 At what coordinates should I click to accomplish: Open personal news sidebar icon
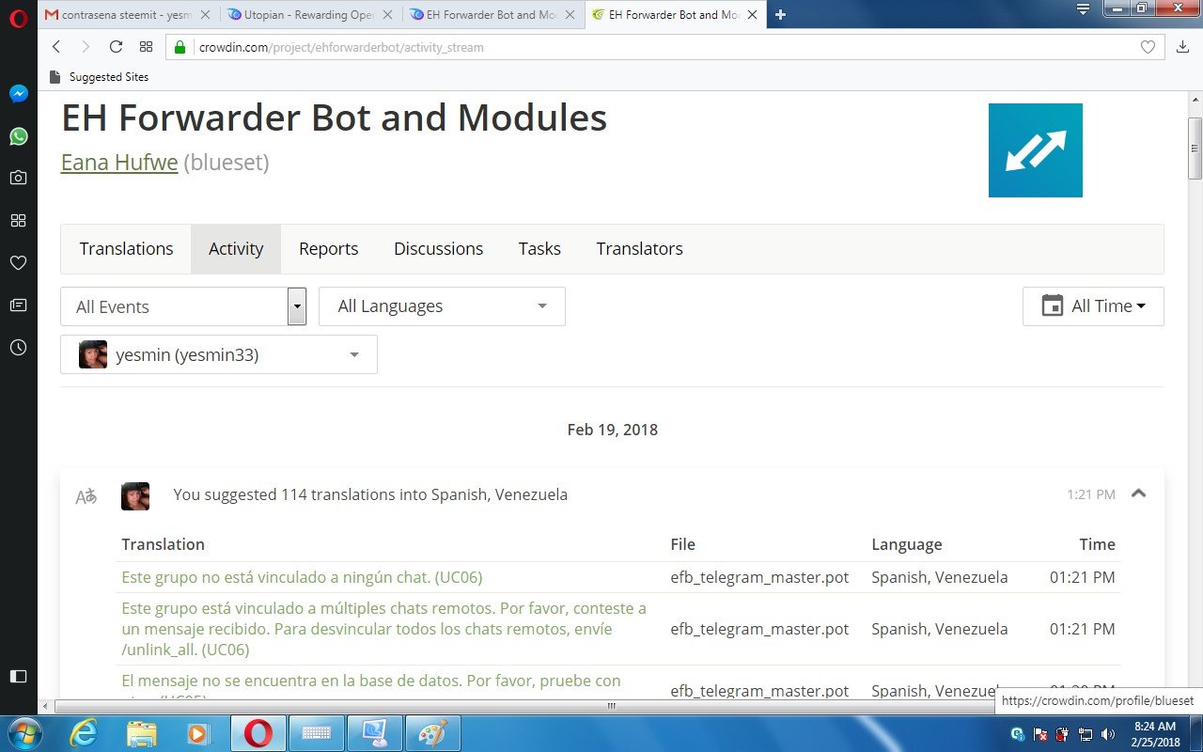click(x=19, y=305)
